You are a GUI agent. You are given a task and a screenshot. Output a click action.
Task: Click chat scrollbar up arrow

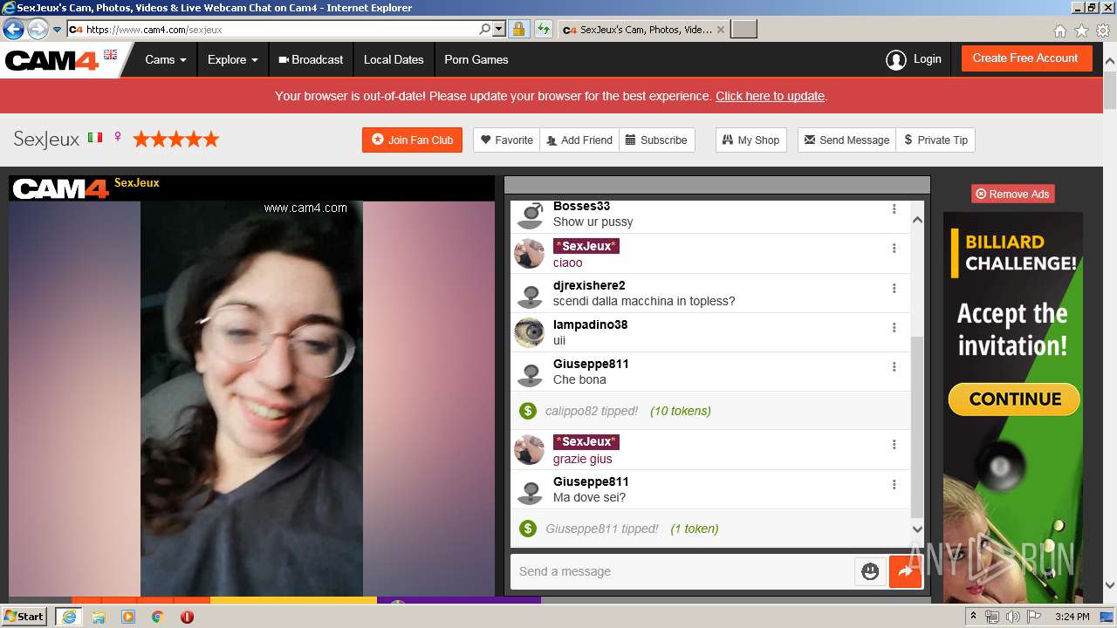tap(917, 220)
